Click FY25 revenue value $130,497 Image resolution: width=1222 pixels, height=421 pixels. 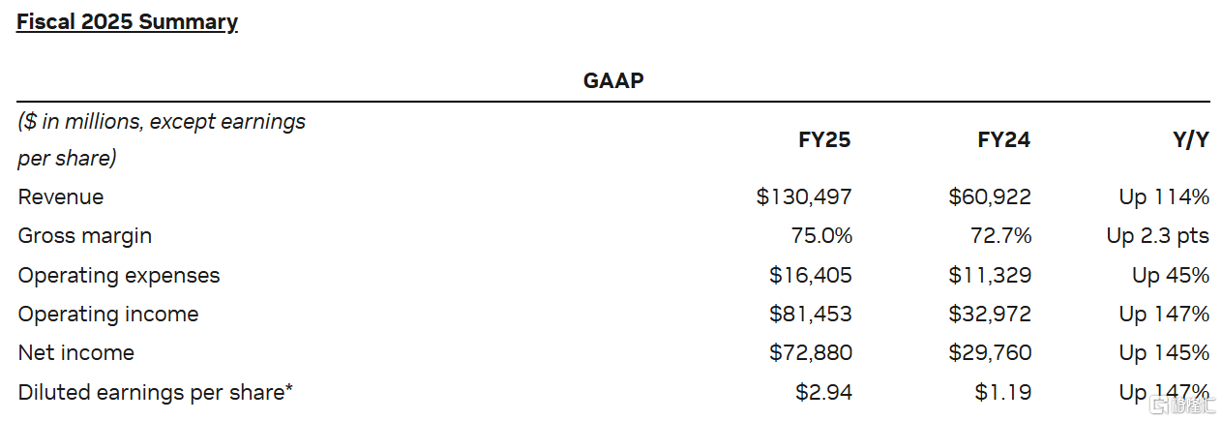804,197
